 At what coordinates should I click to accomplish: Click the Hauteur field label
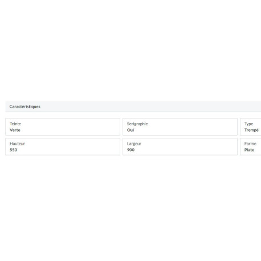[x=17, y=144]
